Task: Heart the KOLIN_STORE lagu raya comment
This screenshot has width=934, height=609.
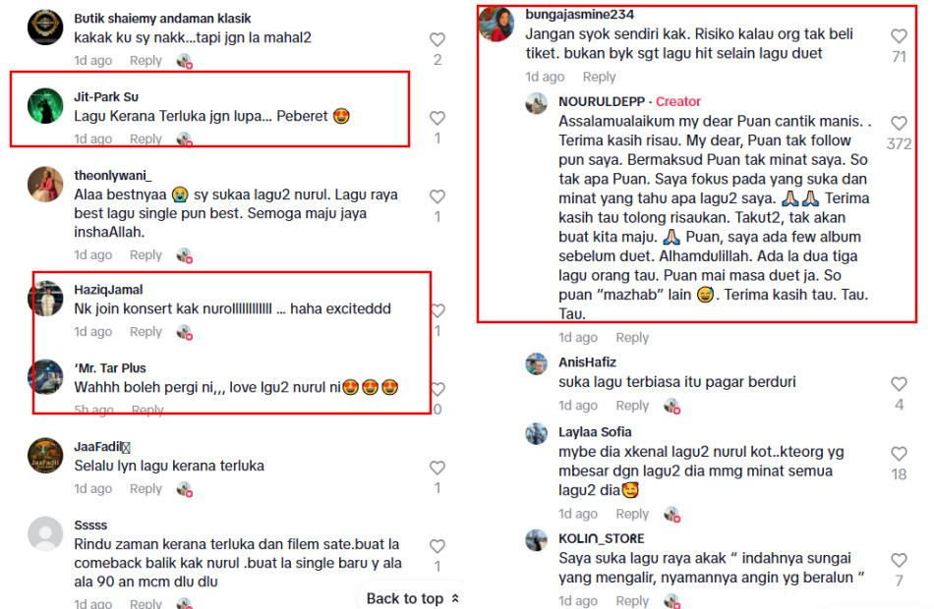Action: (x=899, y=560)
